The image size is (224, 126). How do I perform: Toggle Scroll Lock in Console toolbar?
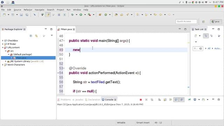(165, 100)
